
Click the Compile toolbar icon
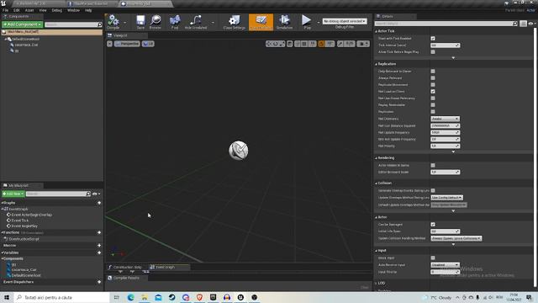coord(113,21)
